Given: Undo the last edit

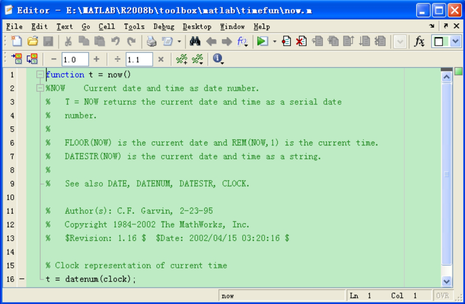Looking at the screenshot, I should click(x=115, y=41).
